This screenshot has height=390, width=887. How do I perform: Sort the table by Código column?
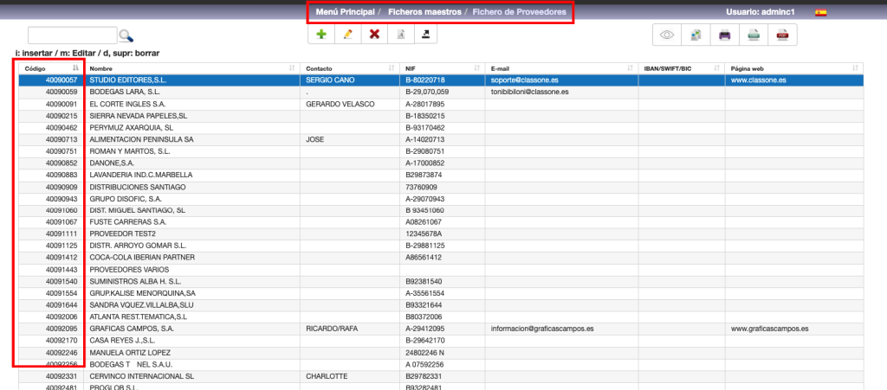[50, 67]
